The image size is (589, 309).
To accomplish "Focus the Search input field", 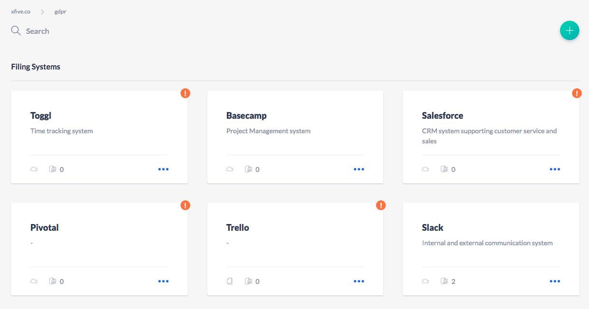I will pos(38,31).
